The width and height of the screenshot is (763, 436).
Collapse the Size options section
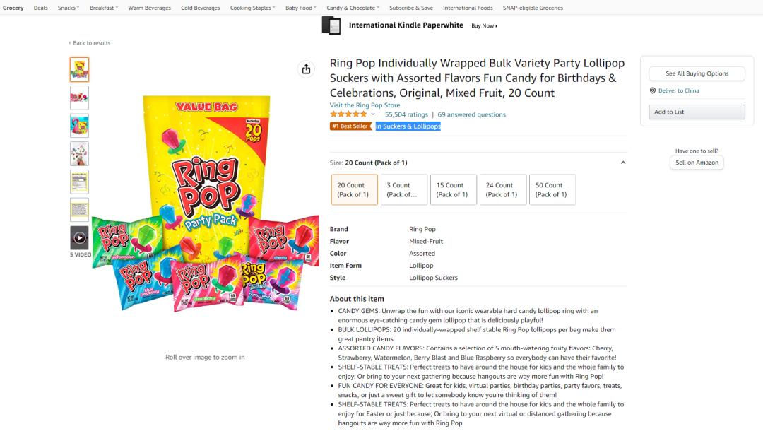pos(622,163)
